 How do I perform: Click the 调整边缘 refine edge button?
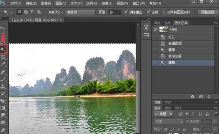(x=209, y=12)
